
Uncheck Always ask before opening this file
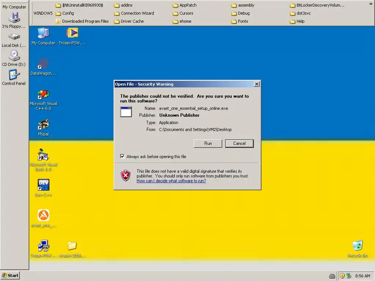(x=122, y=156)
